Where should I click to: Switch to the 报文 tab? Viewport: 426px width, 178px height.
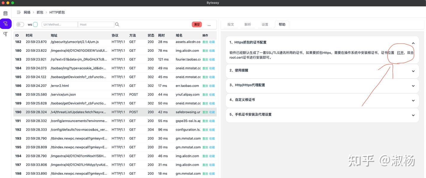[231, 25]
